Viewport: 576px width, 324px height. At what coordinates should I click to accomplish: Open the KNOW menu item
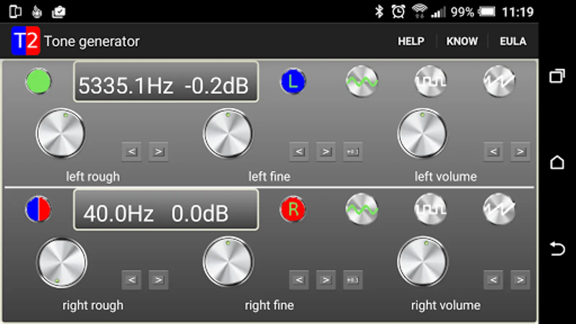click(462, 41)
